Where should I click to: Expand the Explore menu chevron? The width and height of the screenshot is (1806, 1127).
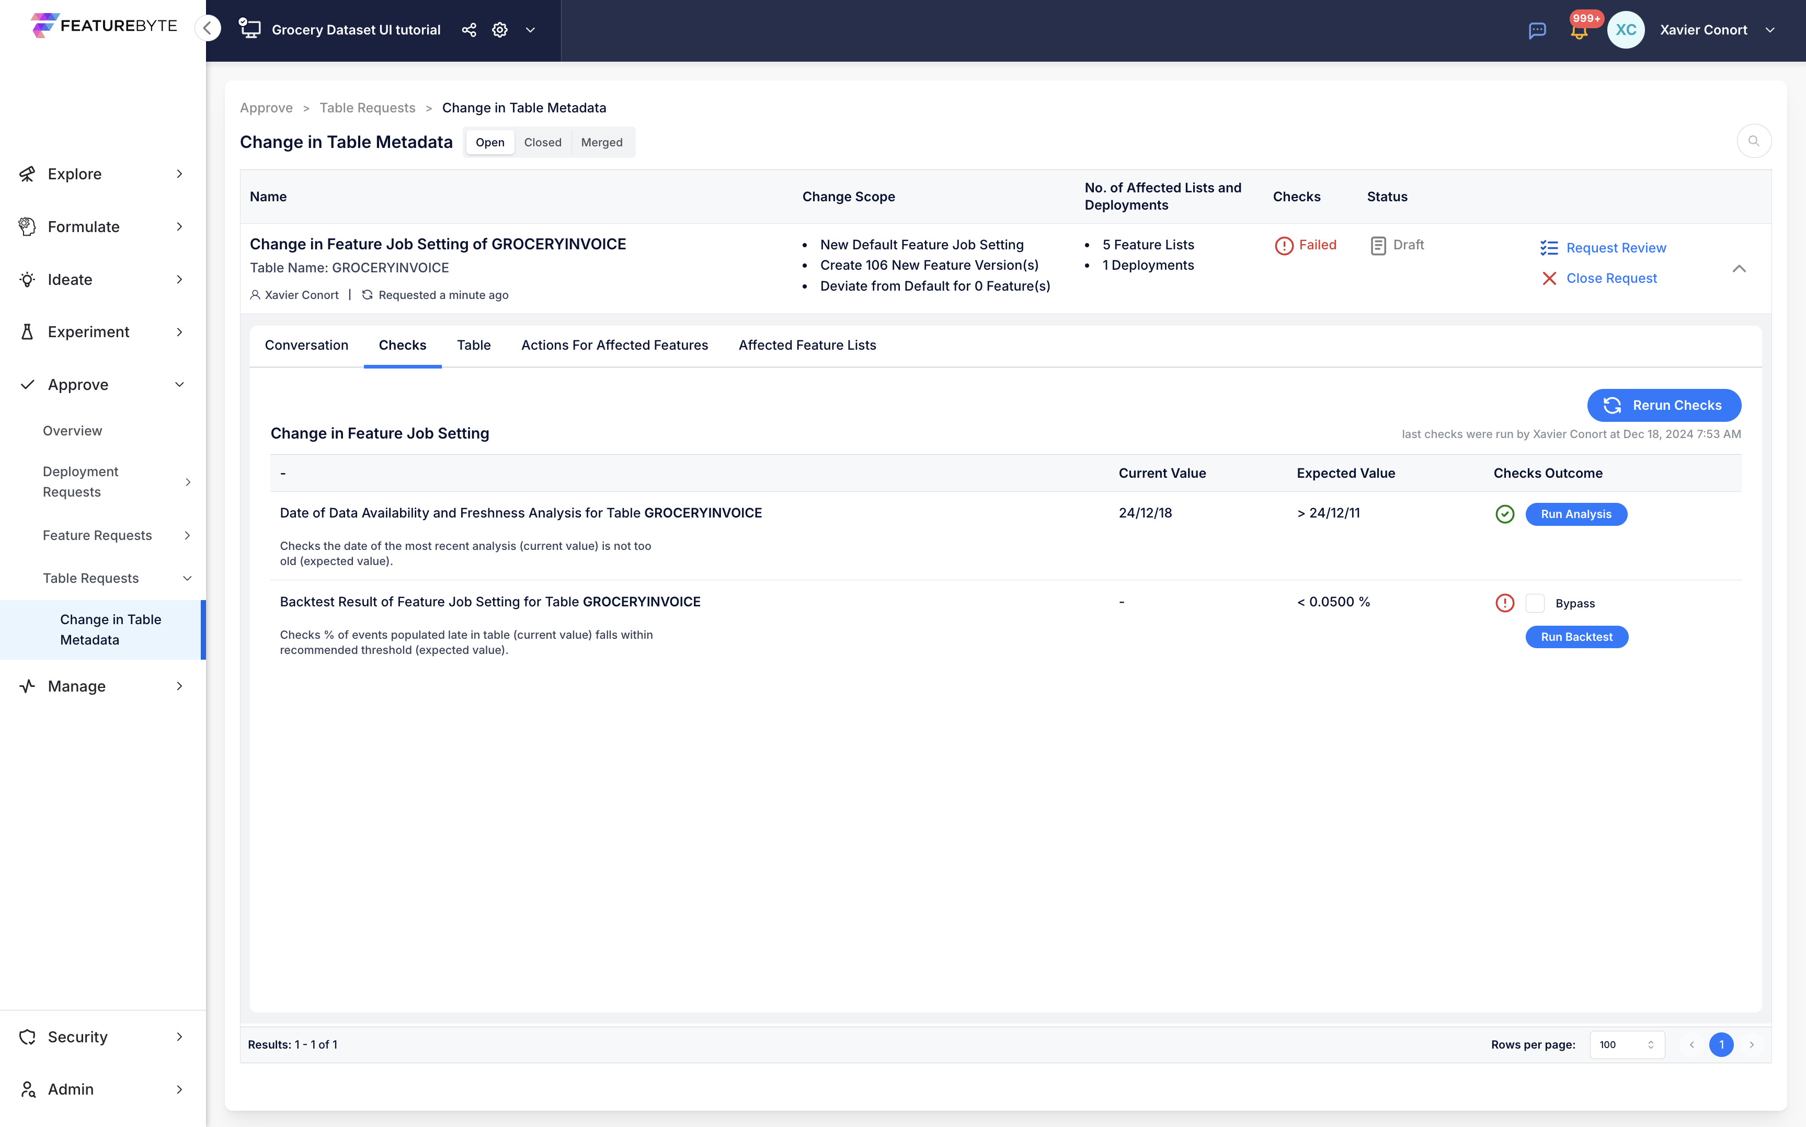180,174
